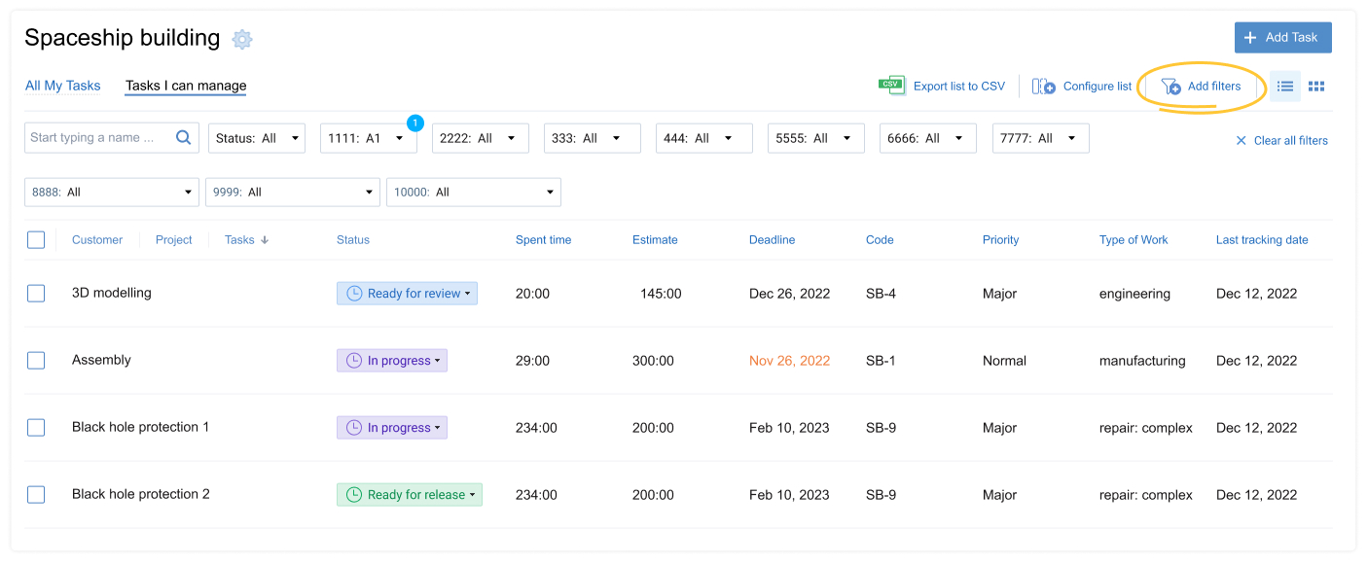
Task: Click clock icon in Assembly status
Action: click(x=354, y=361)
